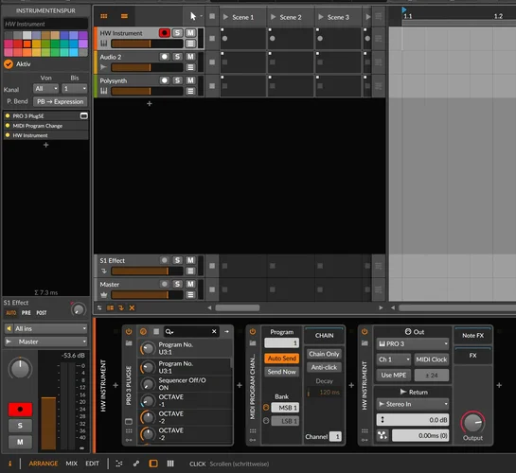Mute the HW Instrument track

click(x=190, y=33)
